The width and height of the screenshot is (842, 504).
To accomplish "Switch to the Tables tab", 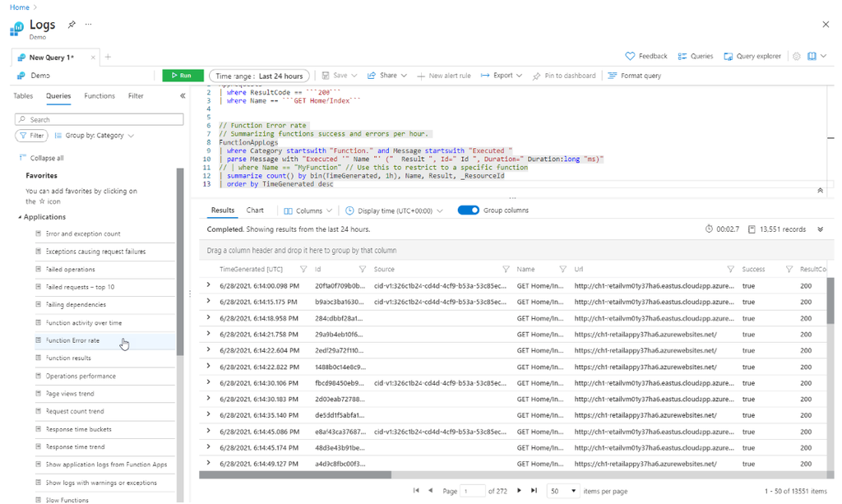I will tap(23, 95).
